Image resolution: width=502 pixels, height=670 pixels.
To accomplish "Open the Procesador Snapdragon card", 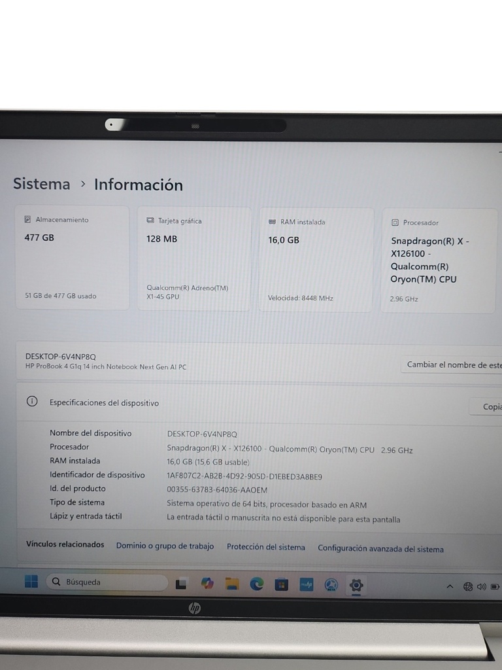I will (x=439, y=261).
